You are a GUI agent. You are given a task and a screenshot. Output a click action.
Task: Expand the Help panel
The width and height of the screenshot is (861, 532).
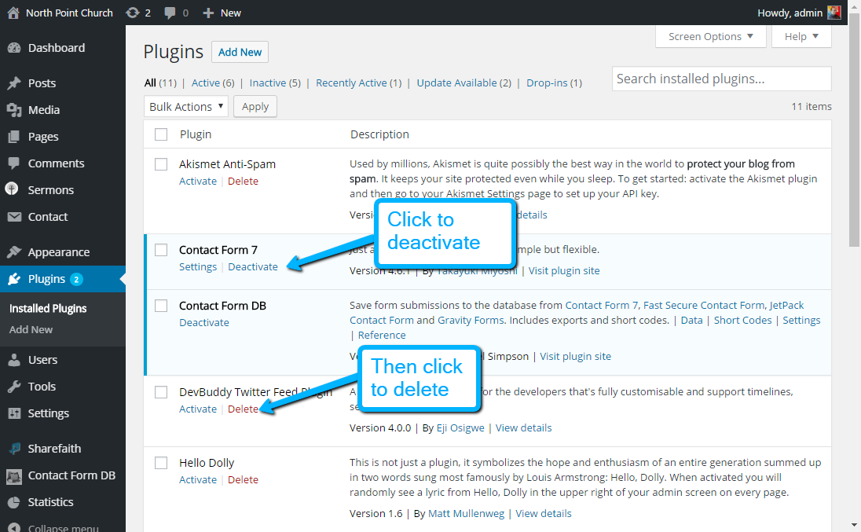pos(801,36)
